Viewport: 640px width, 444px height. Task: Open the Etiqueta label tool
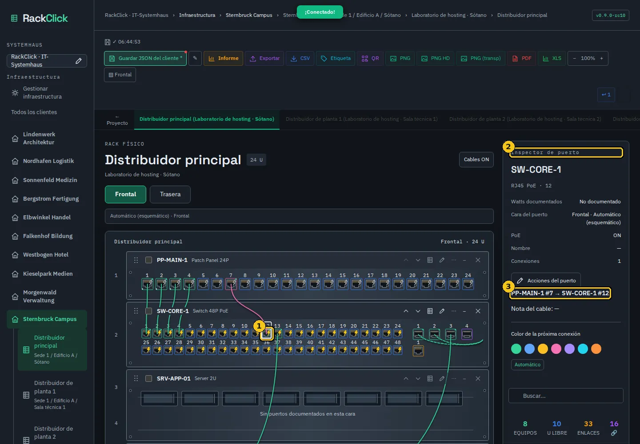336,58
